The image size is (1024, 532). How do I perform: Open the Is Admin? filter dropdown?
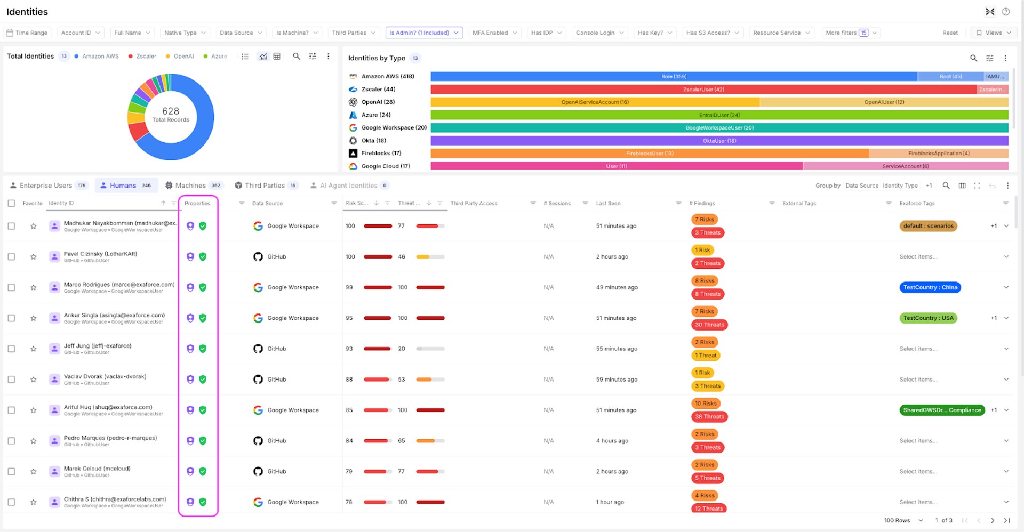tap(424, 33)
